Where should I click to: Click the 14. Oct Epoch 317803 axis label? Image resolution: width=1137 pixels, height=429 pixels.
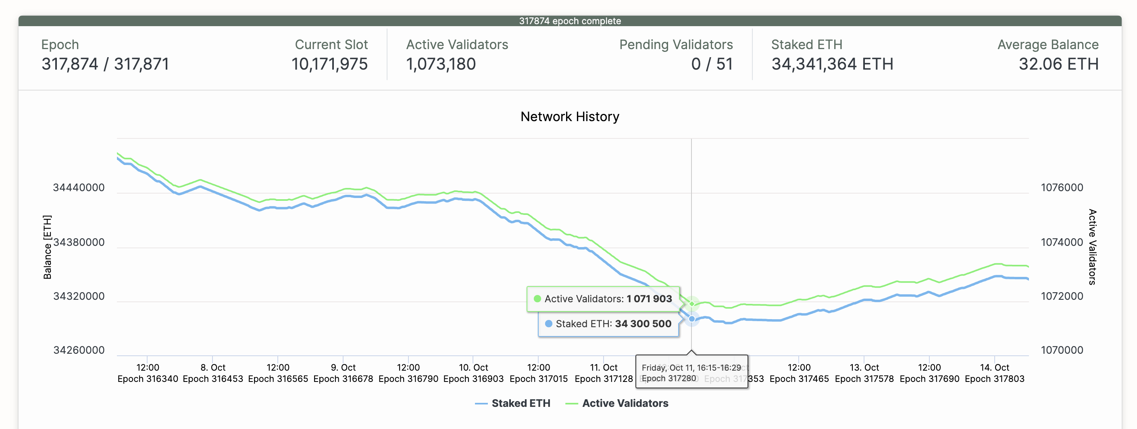coord(995,373)
